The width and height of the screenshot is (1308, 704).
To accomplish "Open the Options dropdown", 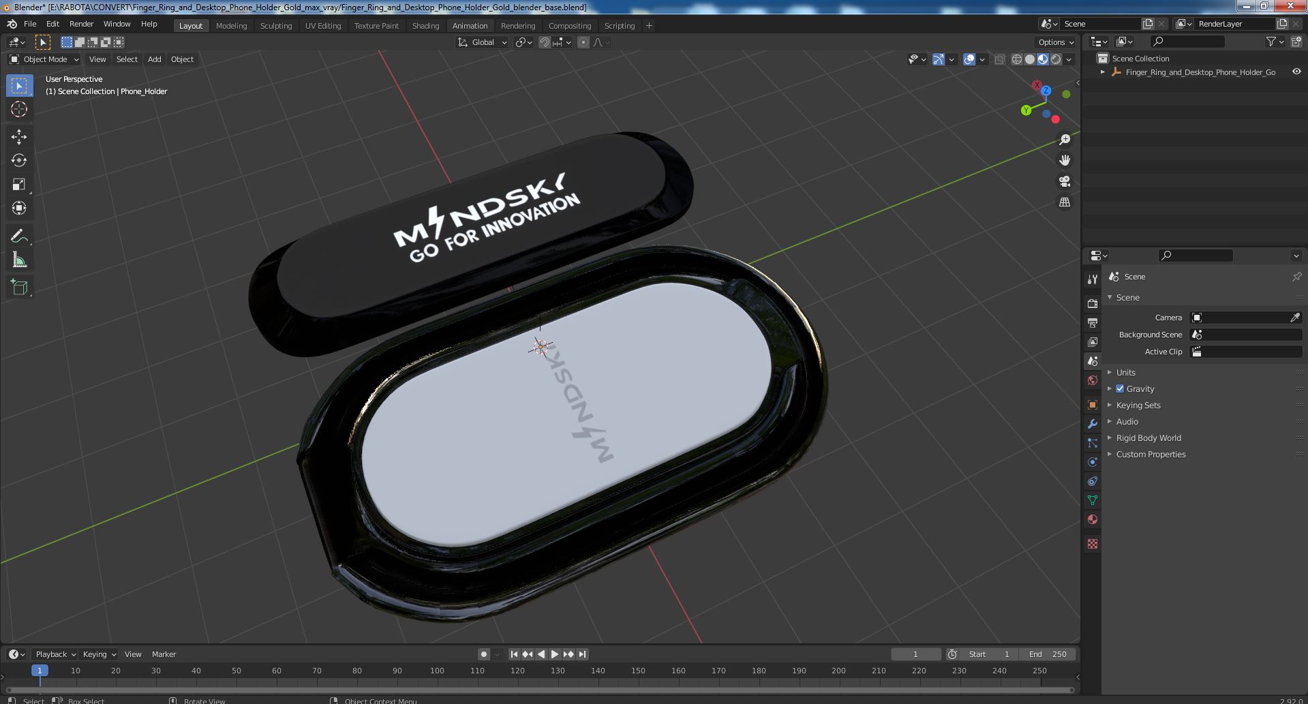I will 1056,42.
